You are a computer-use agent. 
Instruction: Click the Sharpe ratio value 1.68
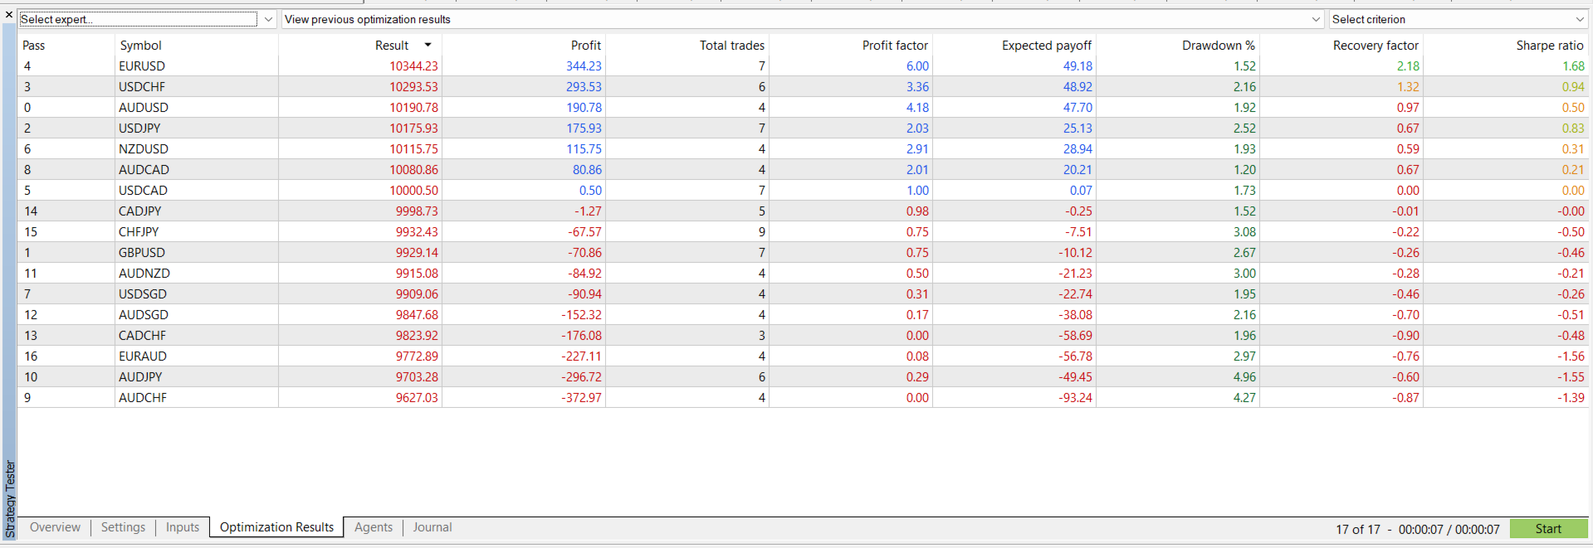click(x=1573, y=66)
